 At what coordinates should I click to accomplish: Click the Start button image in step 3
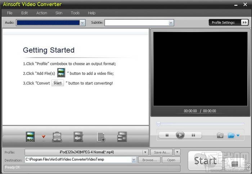point(58,83)
